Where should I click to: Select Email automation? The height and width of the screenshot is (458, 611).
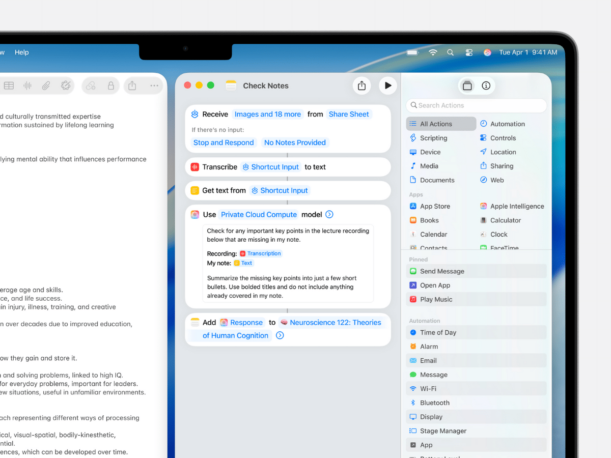tap(476, 361)
